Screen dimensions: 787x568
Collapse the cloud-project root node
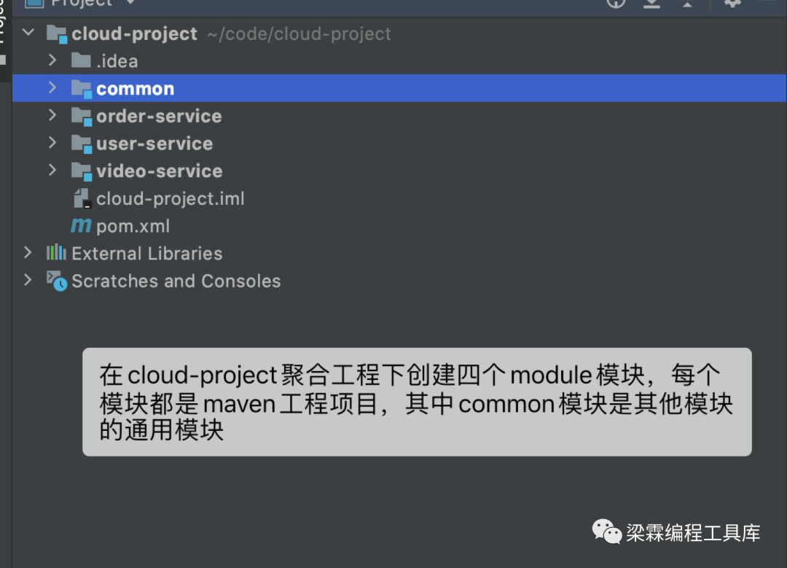[28, 33]
